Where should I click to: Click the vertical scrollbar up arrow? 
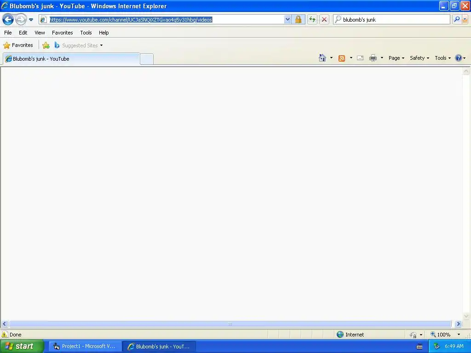click(x=466, y=71)
